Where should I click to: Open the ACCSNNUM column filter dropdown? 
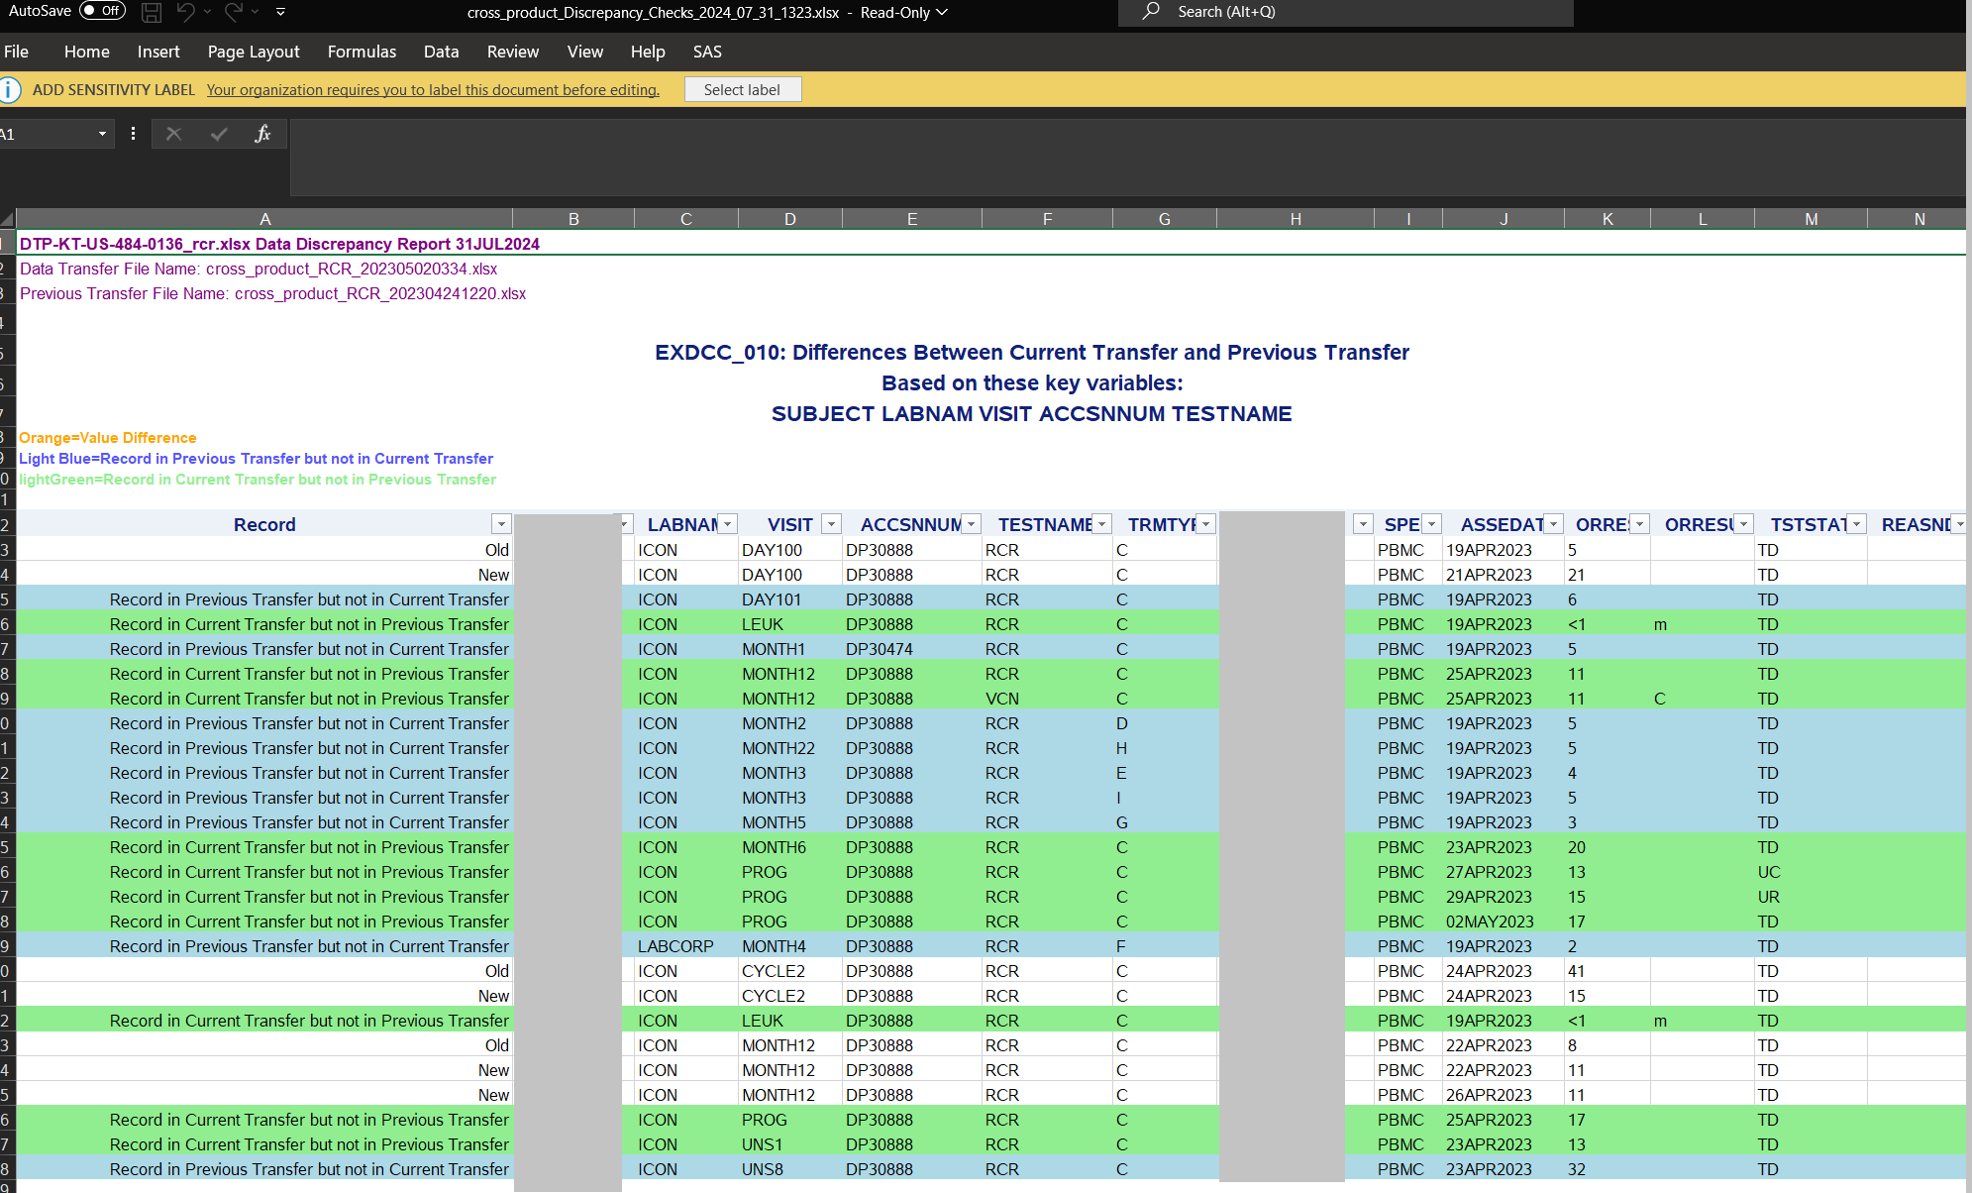point(971,523)
